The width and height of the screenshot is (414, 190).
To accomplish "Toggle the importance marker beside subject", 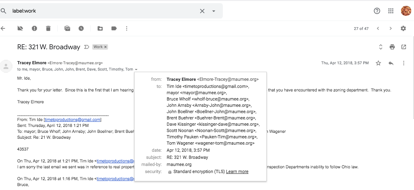I will pyautogui.click(x=87, y=47).
